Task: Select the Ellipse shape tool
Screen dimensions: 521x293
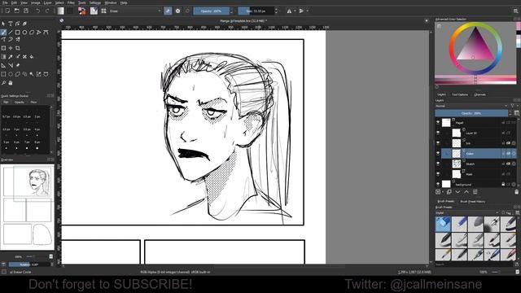Action: click(x=24, y=33)
